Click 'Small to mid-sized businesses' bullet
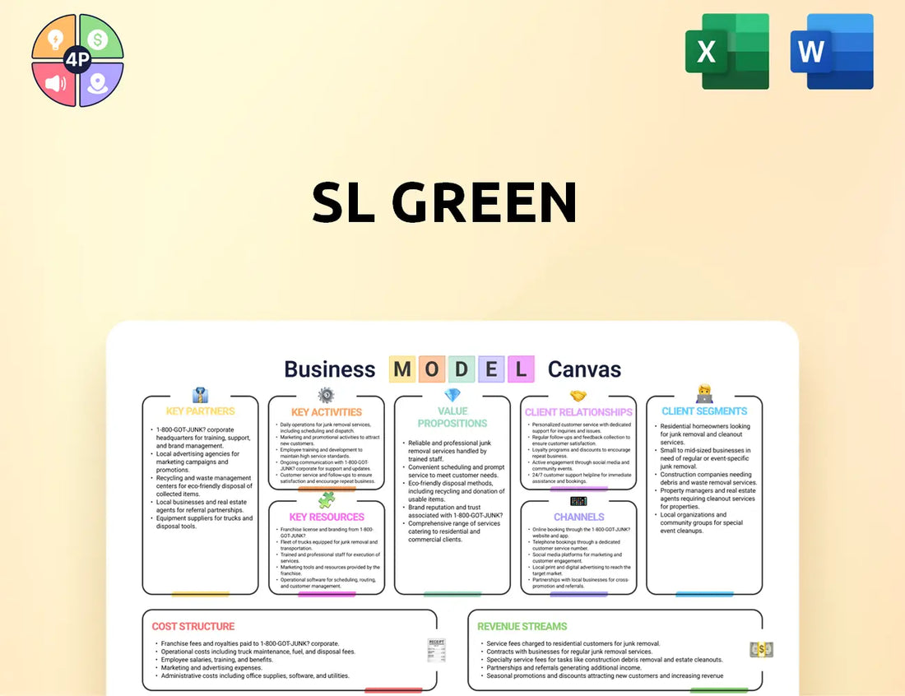 click(703, 459)
